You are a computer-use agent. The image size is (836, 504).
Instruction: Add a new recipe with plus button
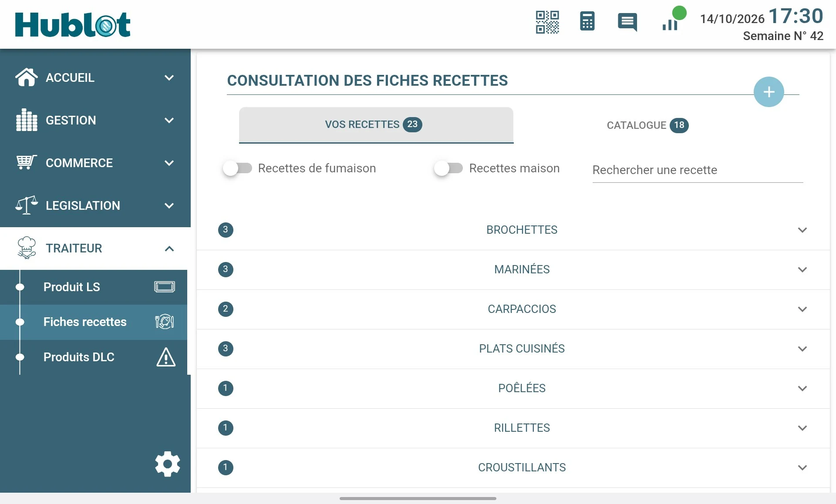coord(769,92)
